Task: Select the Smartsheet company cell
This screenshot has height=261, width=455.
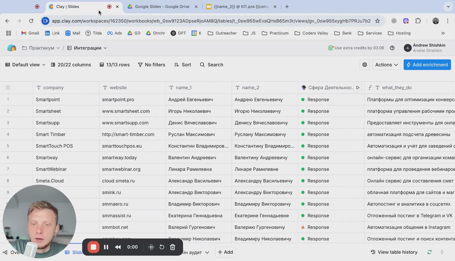Action: point(66,111)
